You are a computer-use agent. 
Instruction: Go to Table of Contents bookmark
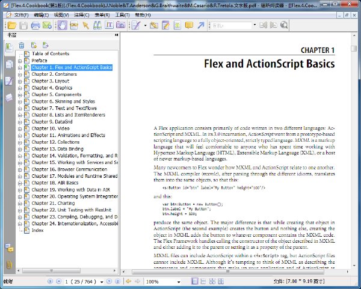pyautogui.click(x=51, y=53)
